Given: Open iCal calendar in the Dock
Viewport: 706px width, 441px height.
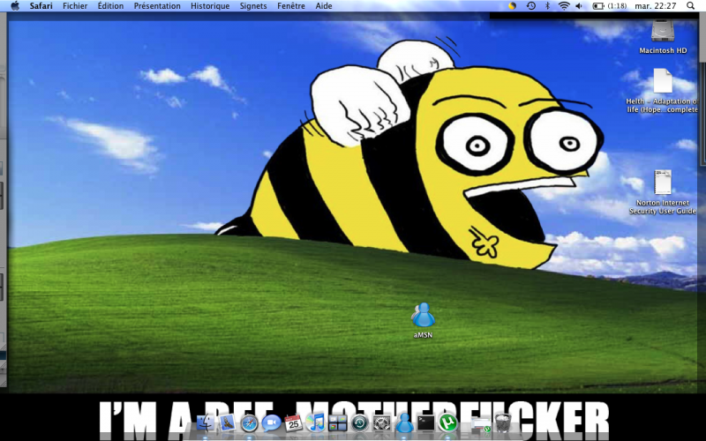Looking at the screenshot, I should [293, 423].
